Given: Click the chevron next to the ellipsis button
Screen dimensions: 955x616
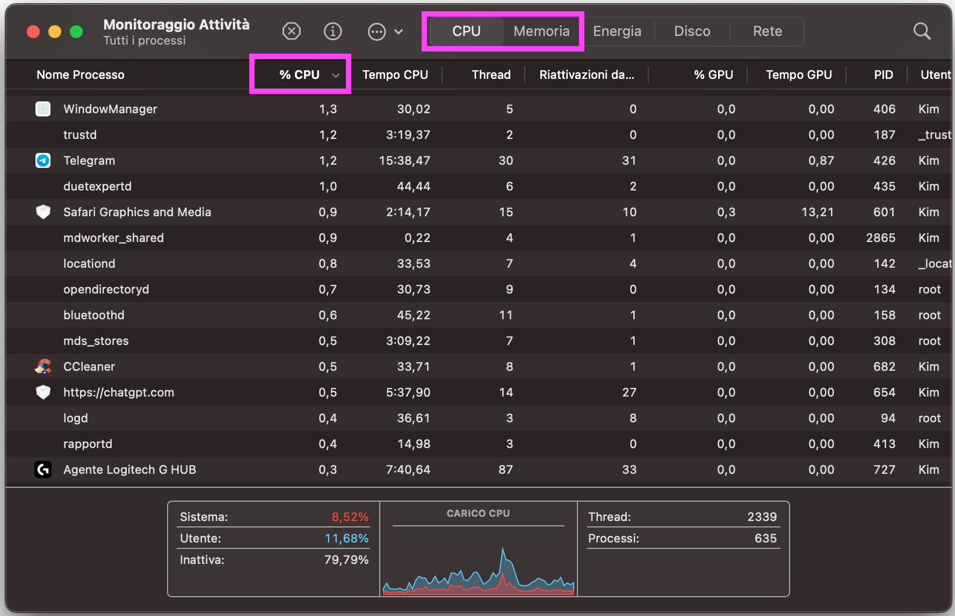Looking at the screenshot, I should coord(399,32).
